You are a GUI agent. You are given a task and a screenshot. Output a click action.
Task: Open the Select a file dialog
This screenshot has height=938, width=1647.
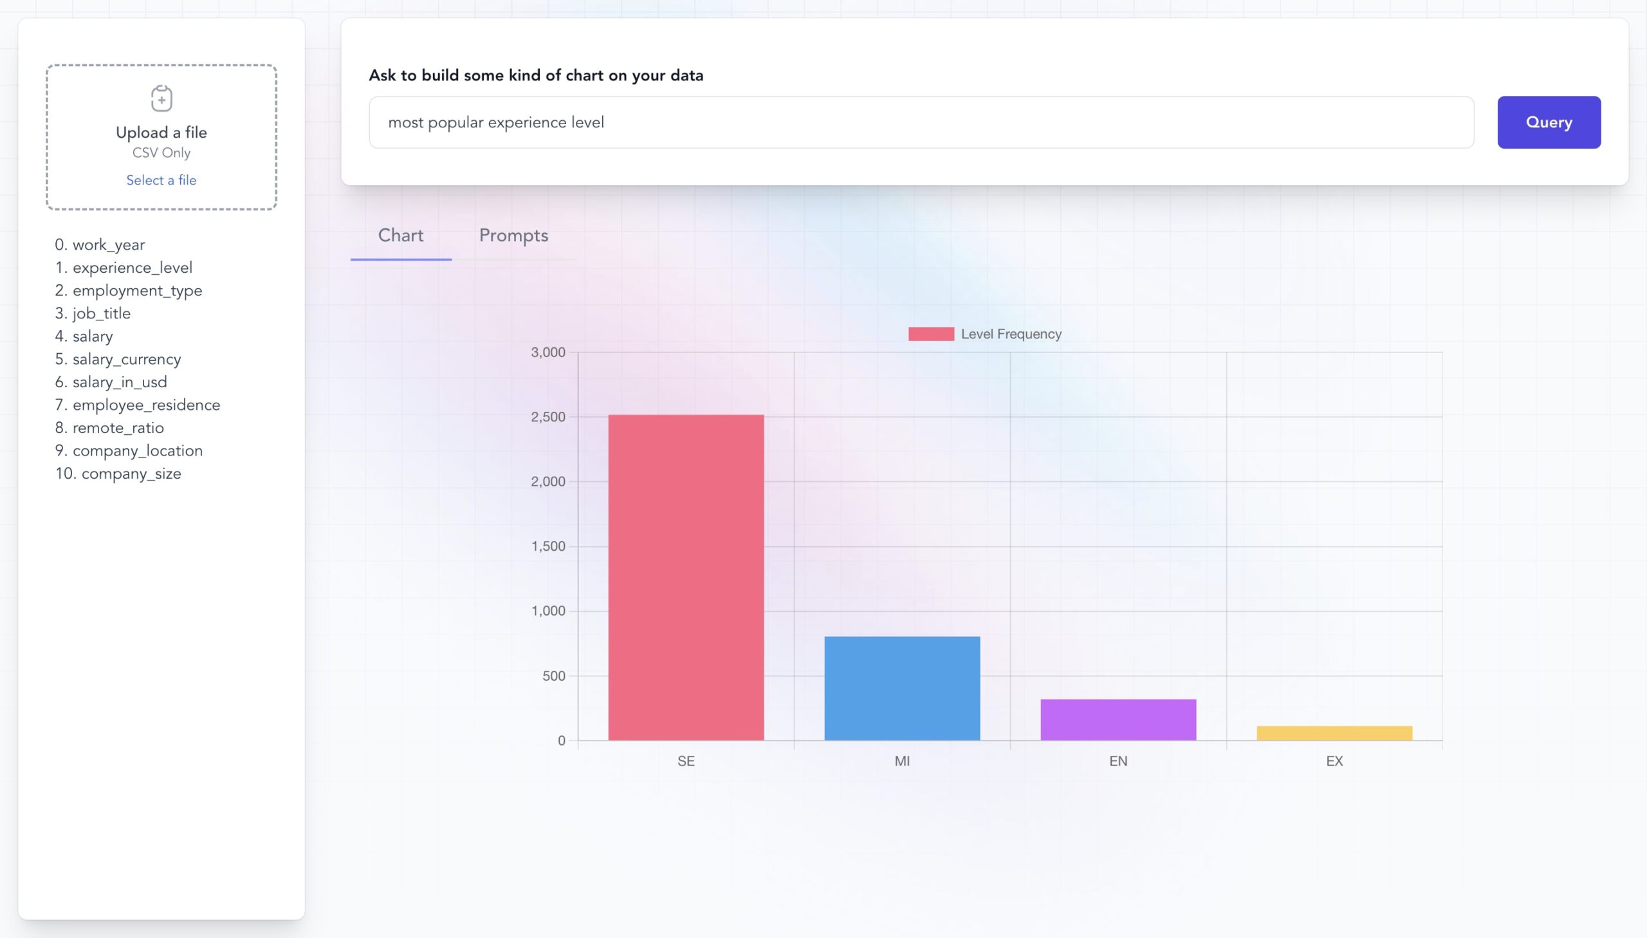tap(161, 179)
